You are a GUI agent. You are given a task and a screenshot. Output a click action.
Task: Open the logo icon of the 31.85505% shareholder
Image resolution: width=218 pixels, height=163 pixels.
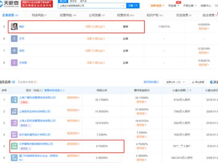(14, 112)
